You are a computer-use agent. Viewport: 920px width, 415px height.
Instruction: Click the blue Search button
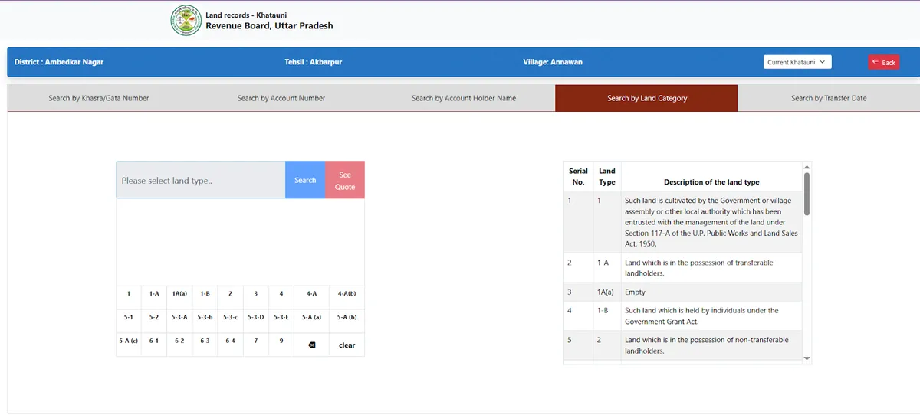305,180
